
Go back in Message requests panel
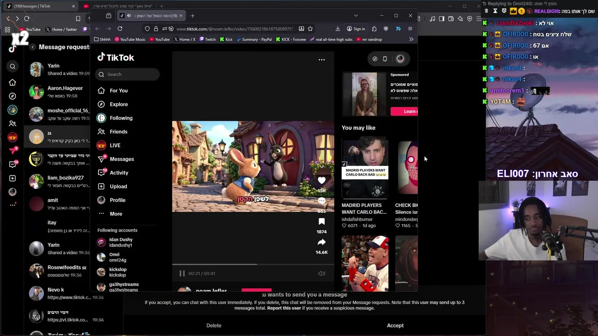(33, 47)
